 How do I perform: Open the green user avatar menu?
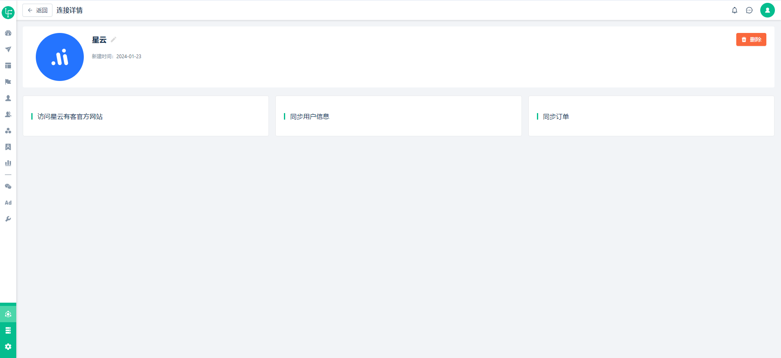[x=768, y=10]
